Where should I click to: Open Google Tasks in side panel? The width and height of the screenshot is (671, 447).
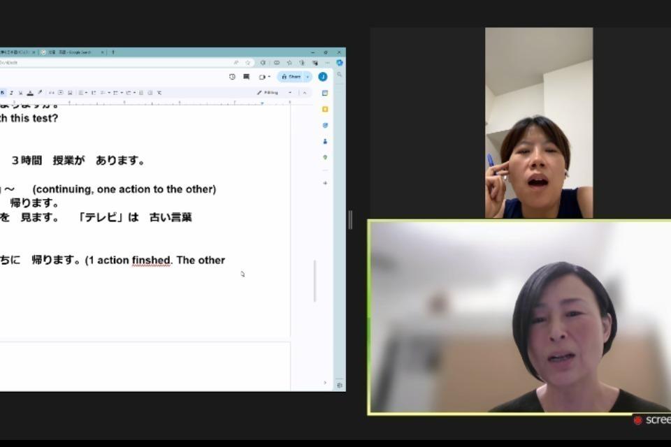[325, 125]
